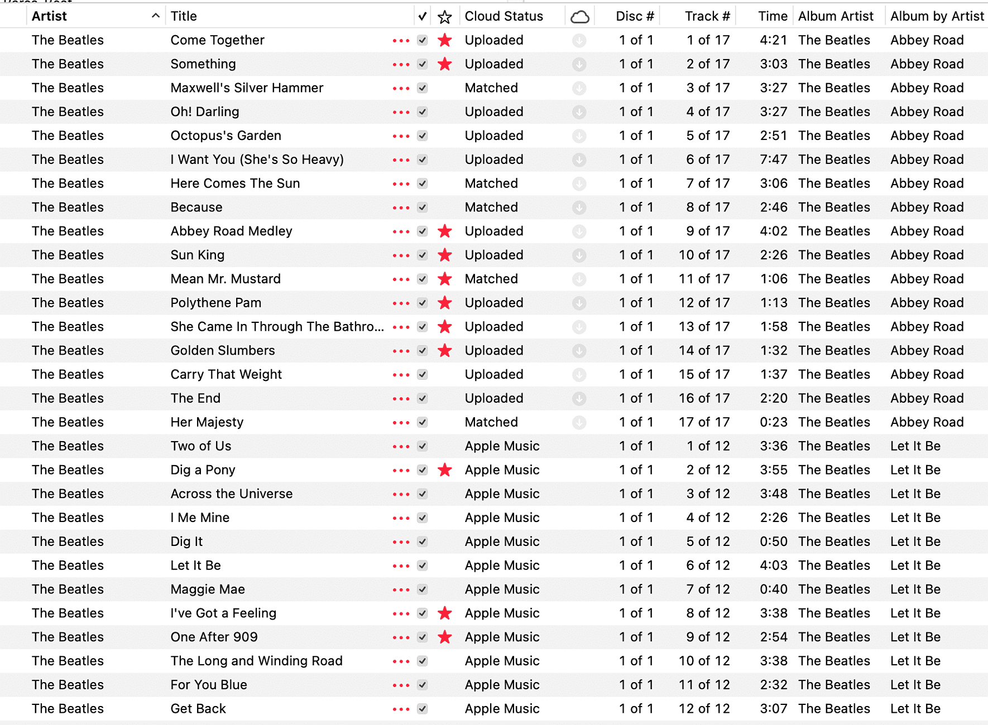Viewport: 988px width, 725px height.
Task: Open more options for Let It Be song
Action: point(401,566)
